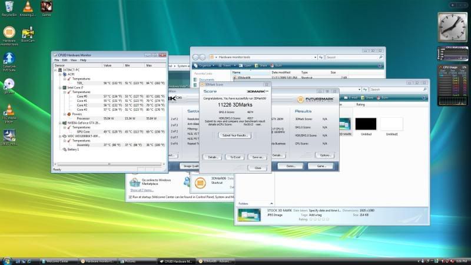Click the analog clock sidebar gadget
Viewport: 471px width, 265px height.
coord(452,27)
